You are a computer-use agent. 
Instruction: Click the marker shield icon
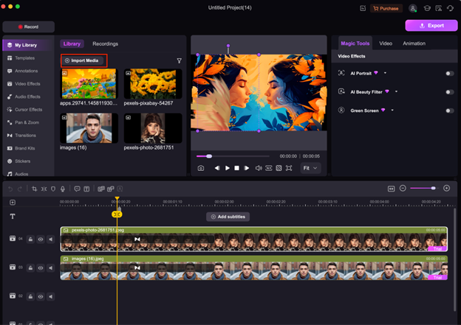click(x=53, y=189)
